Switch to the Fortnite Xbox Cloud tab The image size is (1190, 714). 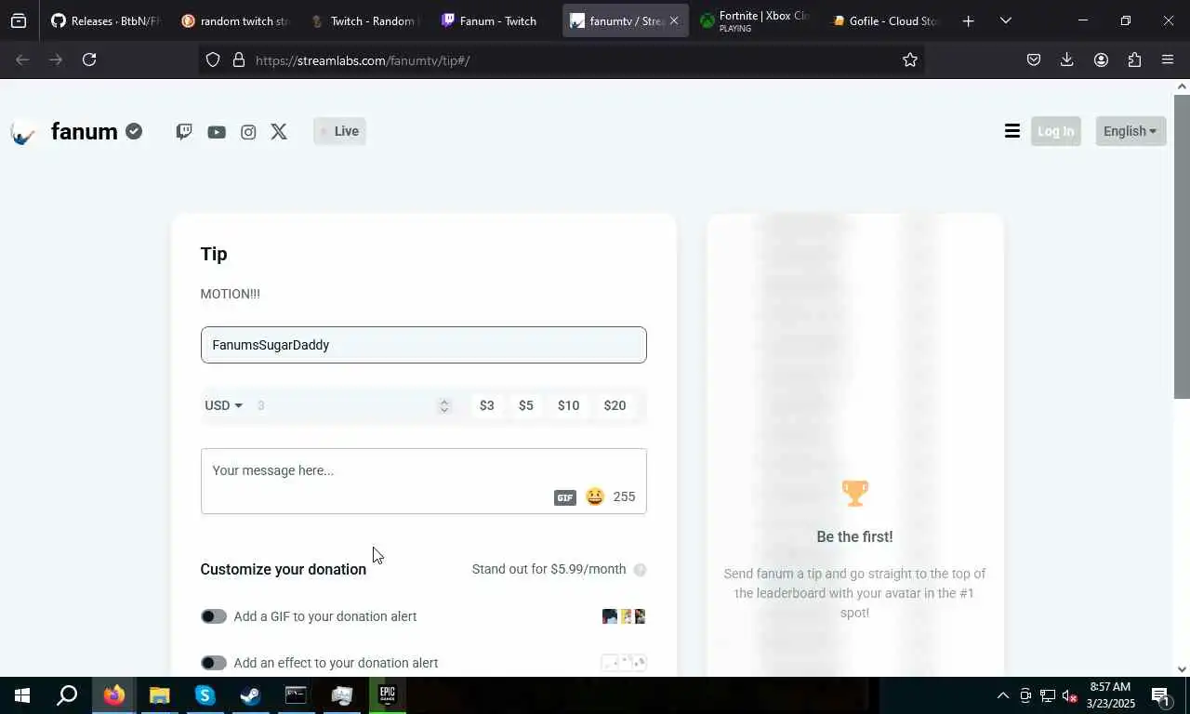point(755,20)
